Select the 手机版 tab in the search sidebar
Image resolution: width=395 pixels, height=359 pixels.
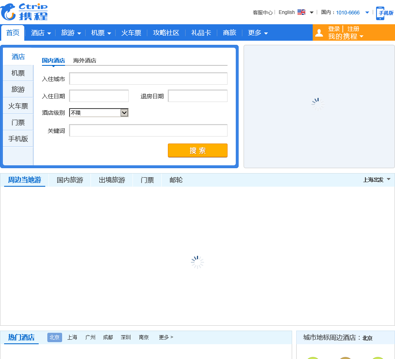(18, 139)
